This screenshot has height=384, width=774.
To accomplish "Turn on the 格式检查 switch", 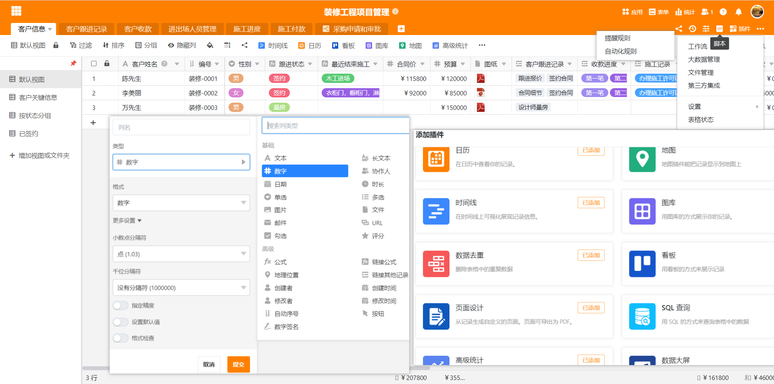I will pyautogui.click(x=120, y=338).
